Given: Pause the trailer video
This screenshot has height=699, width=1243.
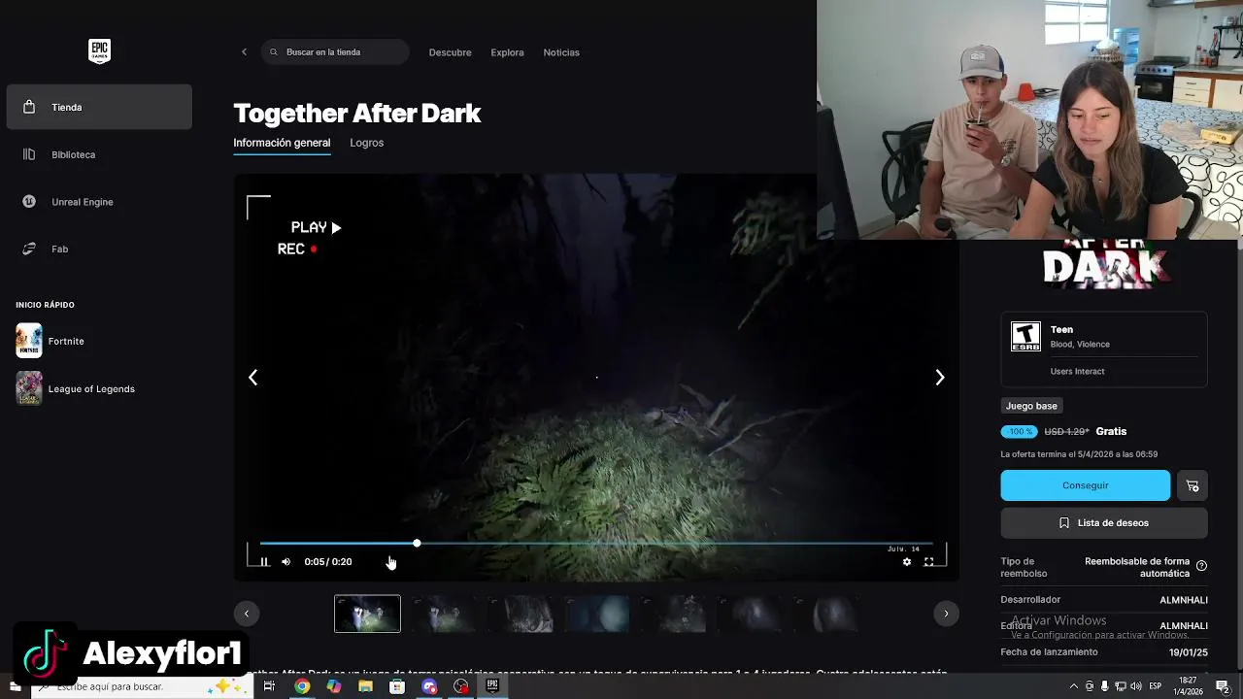Looking at the screenshot, I should [x=264, y=562].
